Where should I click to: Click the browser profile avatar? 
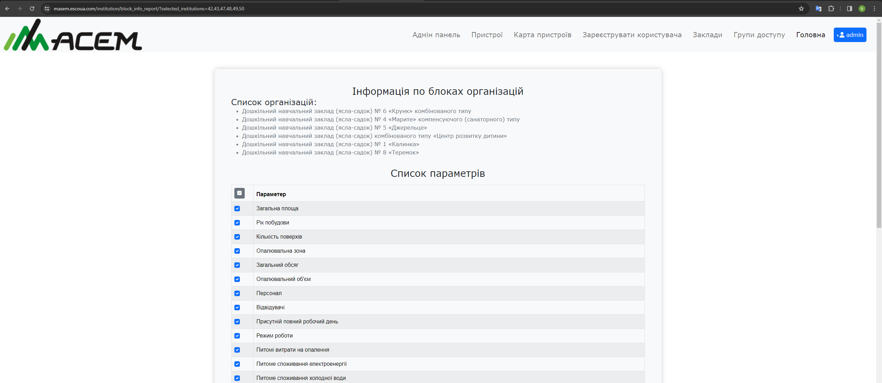click(x=862, y=8)
